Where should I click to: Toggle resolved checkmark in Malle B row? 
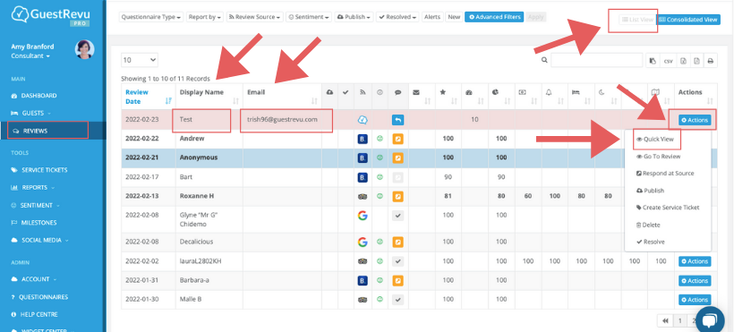point(398,300)
